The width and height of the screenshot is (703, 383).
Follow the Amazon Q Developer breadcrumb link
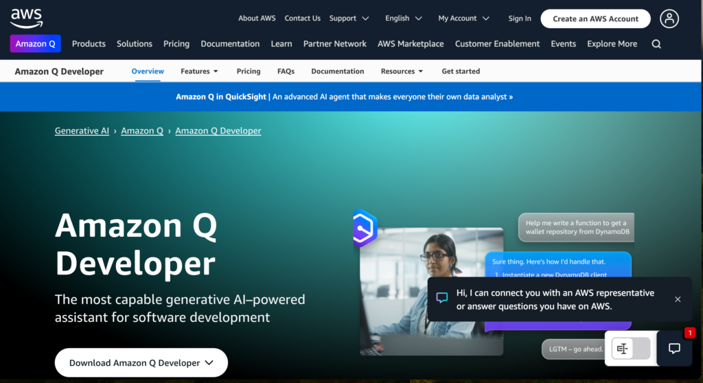[218, 131]
